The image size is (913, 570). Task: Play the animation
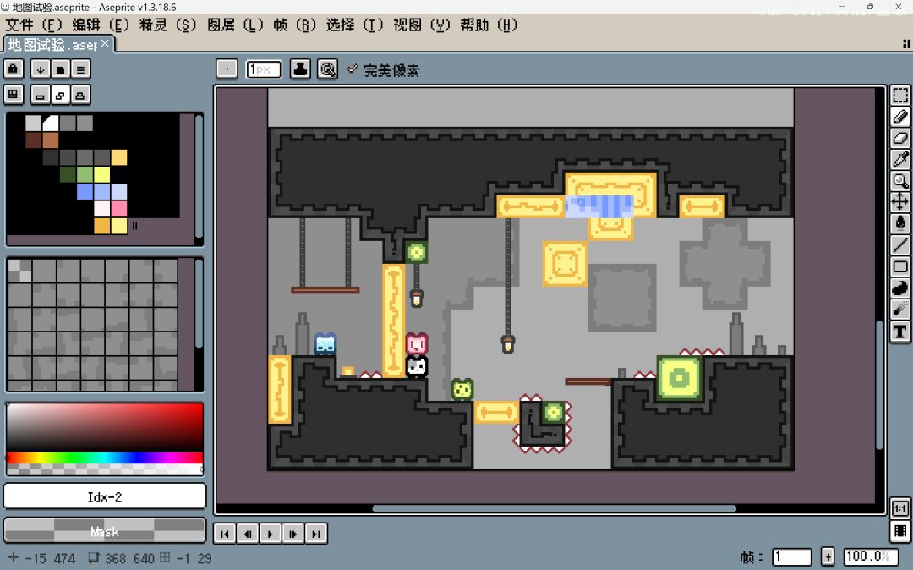coord(271,534)
